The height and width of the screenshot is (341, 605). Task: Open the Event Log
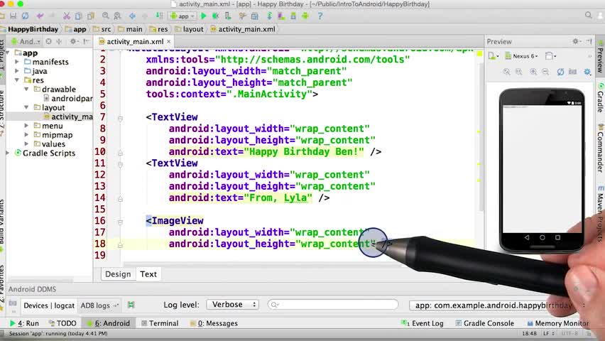(423, 323)
